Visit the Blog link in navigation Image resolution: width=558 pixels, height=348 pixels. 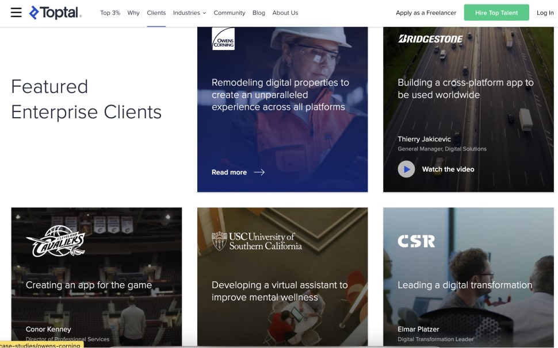pyautogui.click(x=259, y=13)
